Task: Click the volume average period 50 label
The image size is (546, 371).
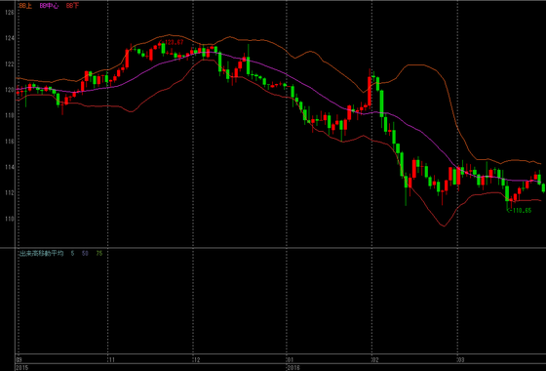Action: (x=85, y=254)
